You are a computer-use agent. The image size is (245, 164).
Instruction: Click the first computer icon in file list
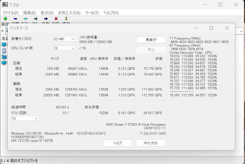click(4, 45)
